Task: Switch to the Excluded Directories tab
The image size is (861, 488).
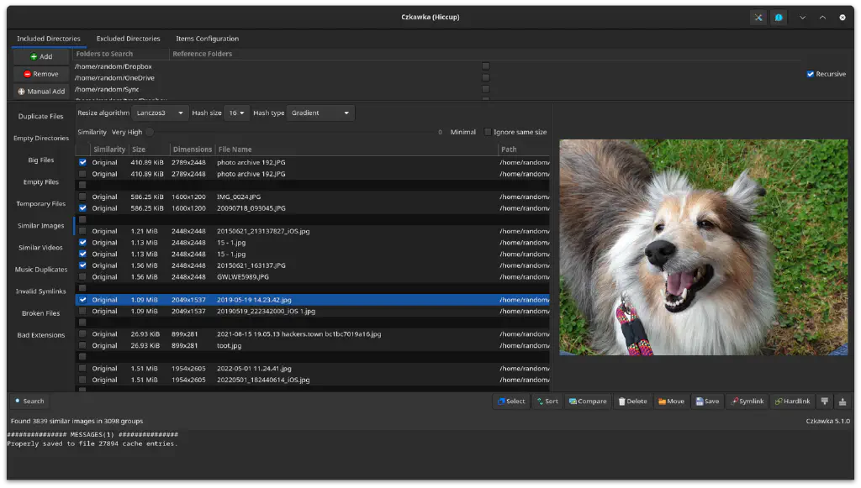Action: tap(128, 38)
